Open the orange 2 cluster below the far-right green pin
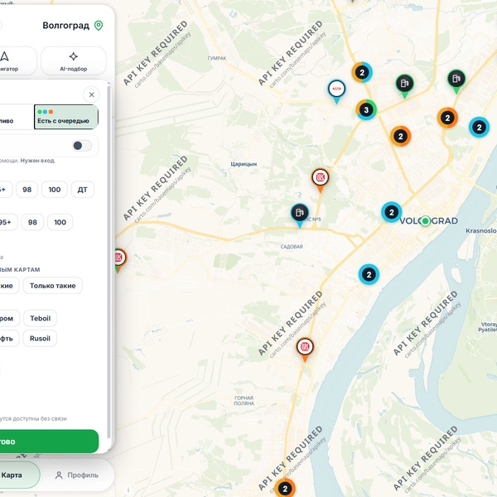Image resolution: width=497 pixels, height=497 pixels. point(447,118)
